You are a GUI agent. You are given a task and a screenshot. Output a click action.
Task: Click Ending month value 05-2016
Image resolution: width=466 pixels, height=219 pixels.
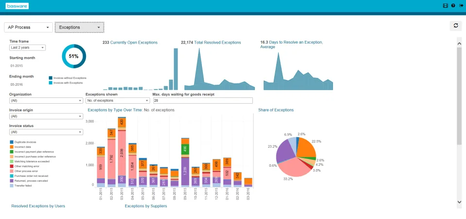point(17,85)
